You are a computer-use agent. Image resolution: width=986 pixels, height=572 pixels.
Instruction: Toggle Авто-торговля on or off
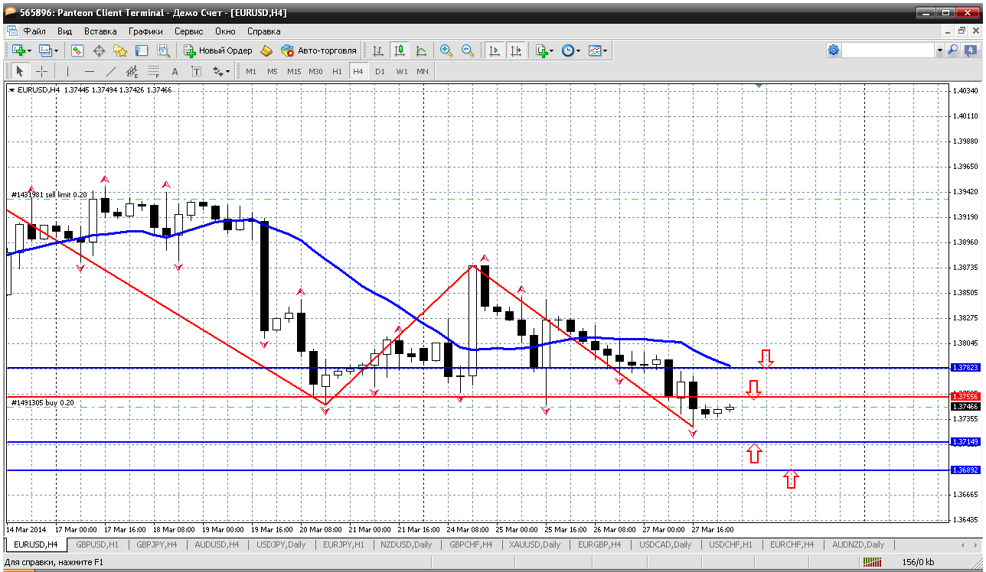(319, 50)
